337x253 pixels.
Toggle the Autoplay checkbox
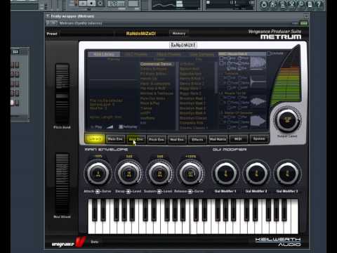pos(121,126)
